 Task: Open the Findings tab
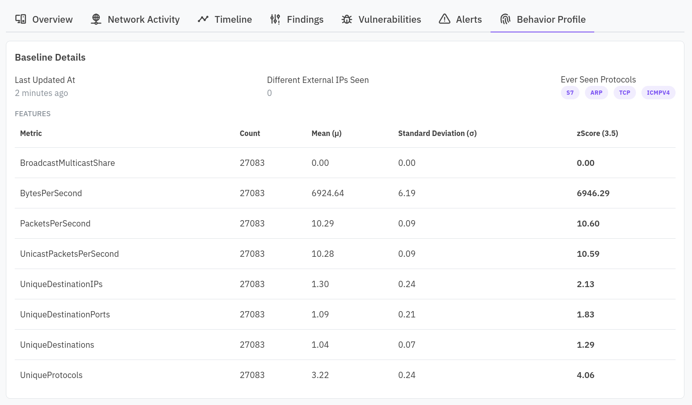[297, 19]
